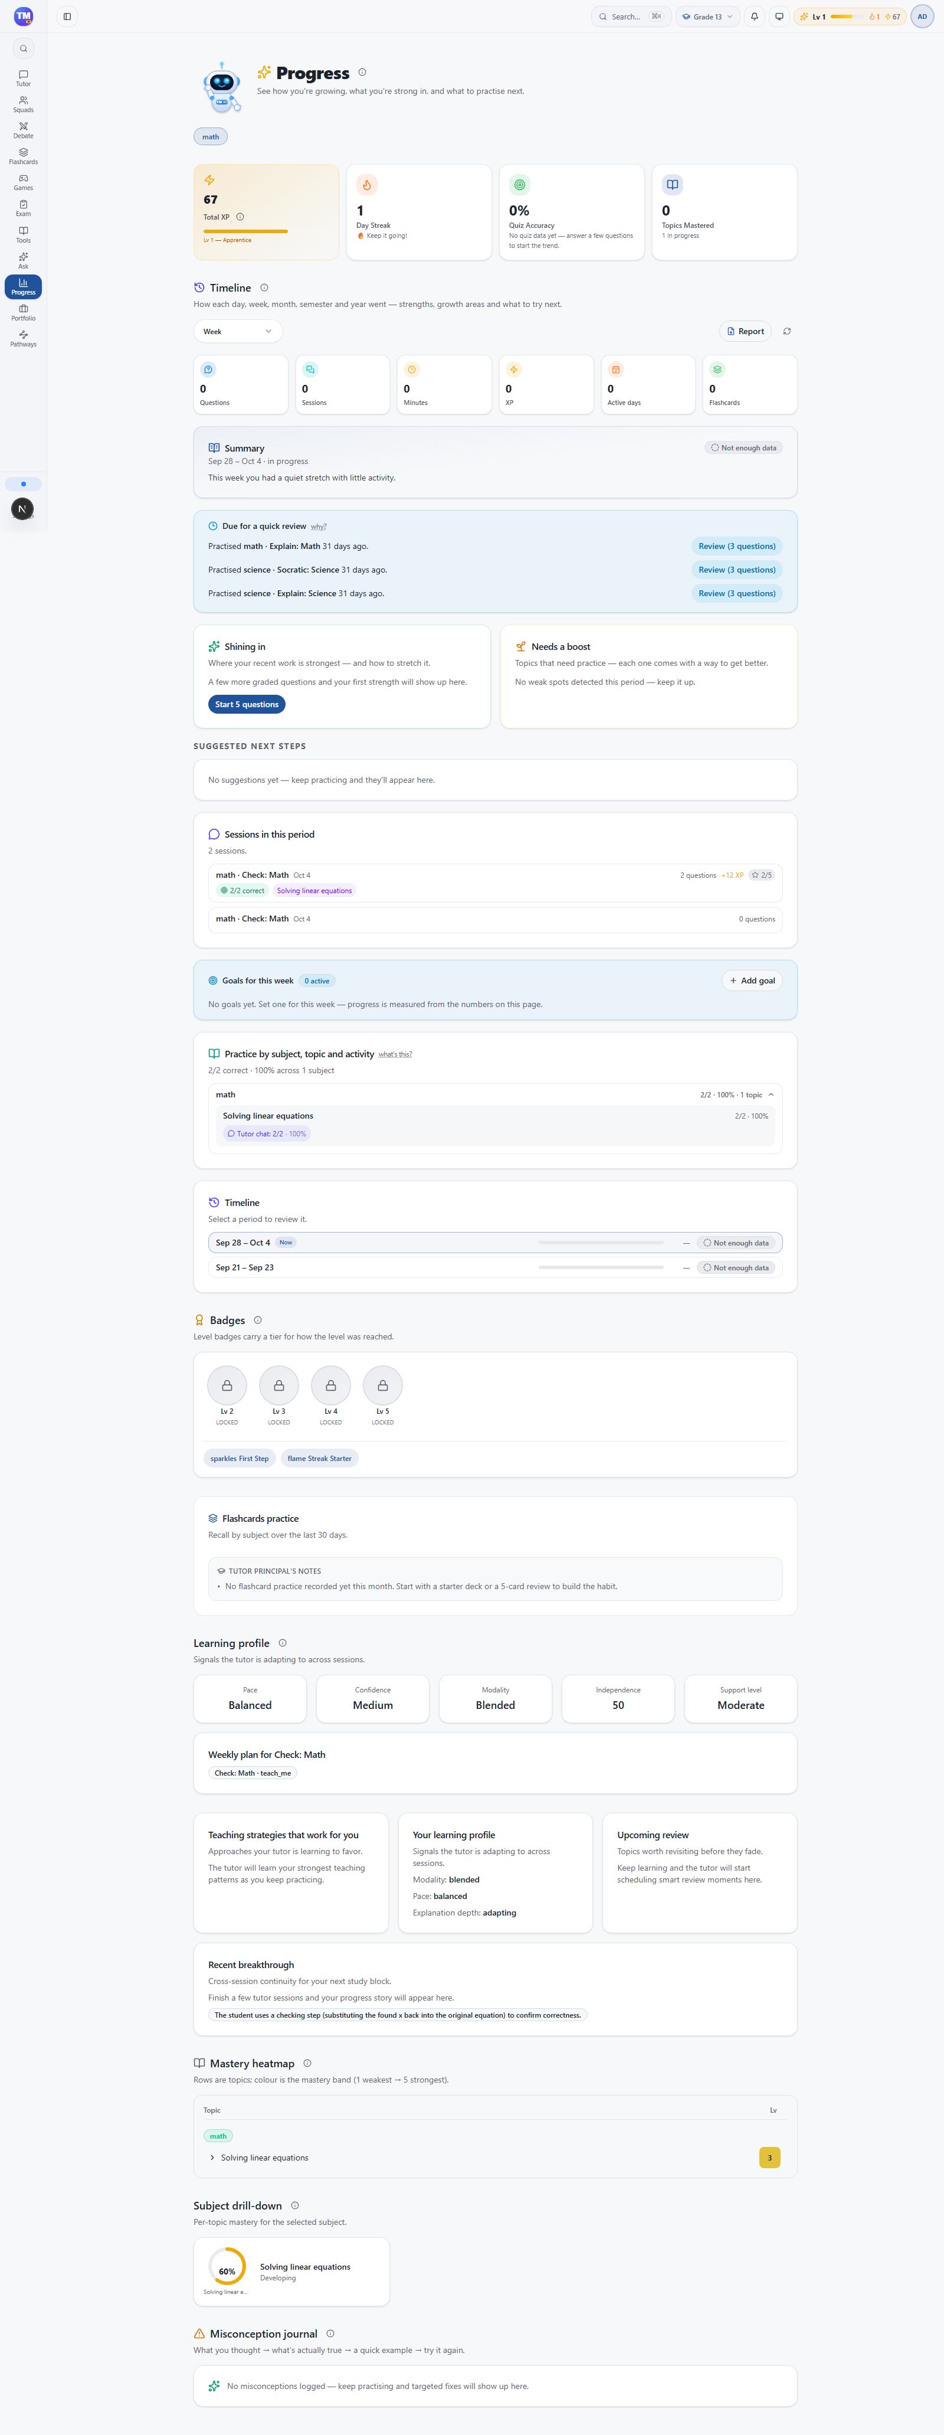
Task: Click the locked Lv 3 badge
Action: pos(278,1385)
